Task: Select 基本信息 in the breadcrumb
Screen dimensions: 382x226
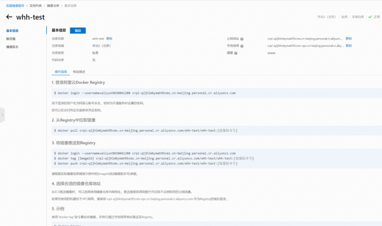Action: pos(70,6)
